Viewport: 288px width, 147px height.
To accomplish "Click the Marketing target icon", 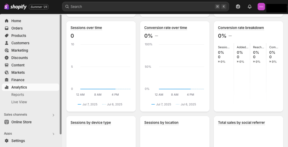I will point(7,50).
